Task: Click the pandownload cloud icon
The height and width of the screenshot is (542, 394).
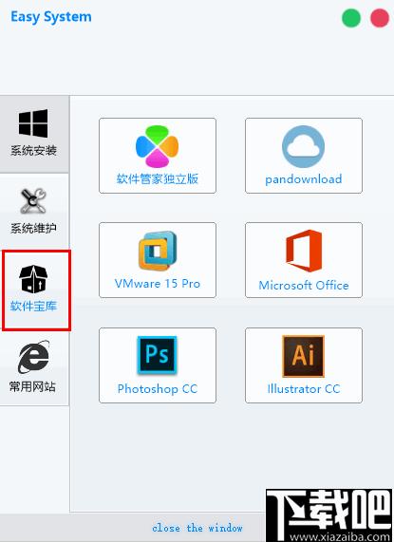Action: [x=304, y=146]
